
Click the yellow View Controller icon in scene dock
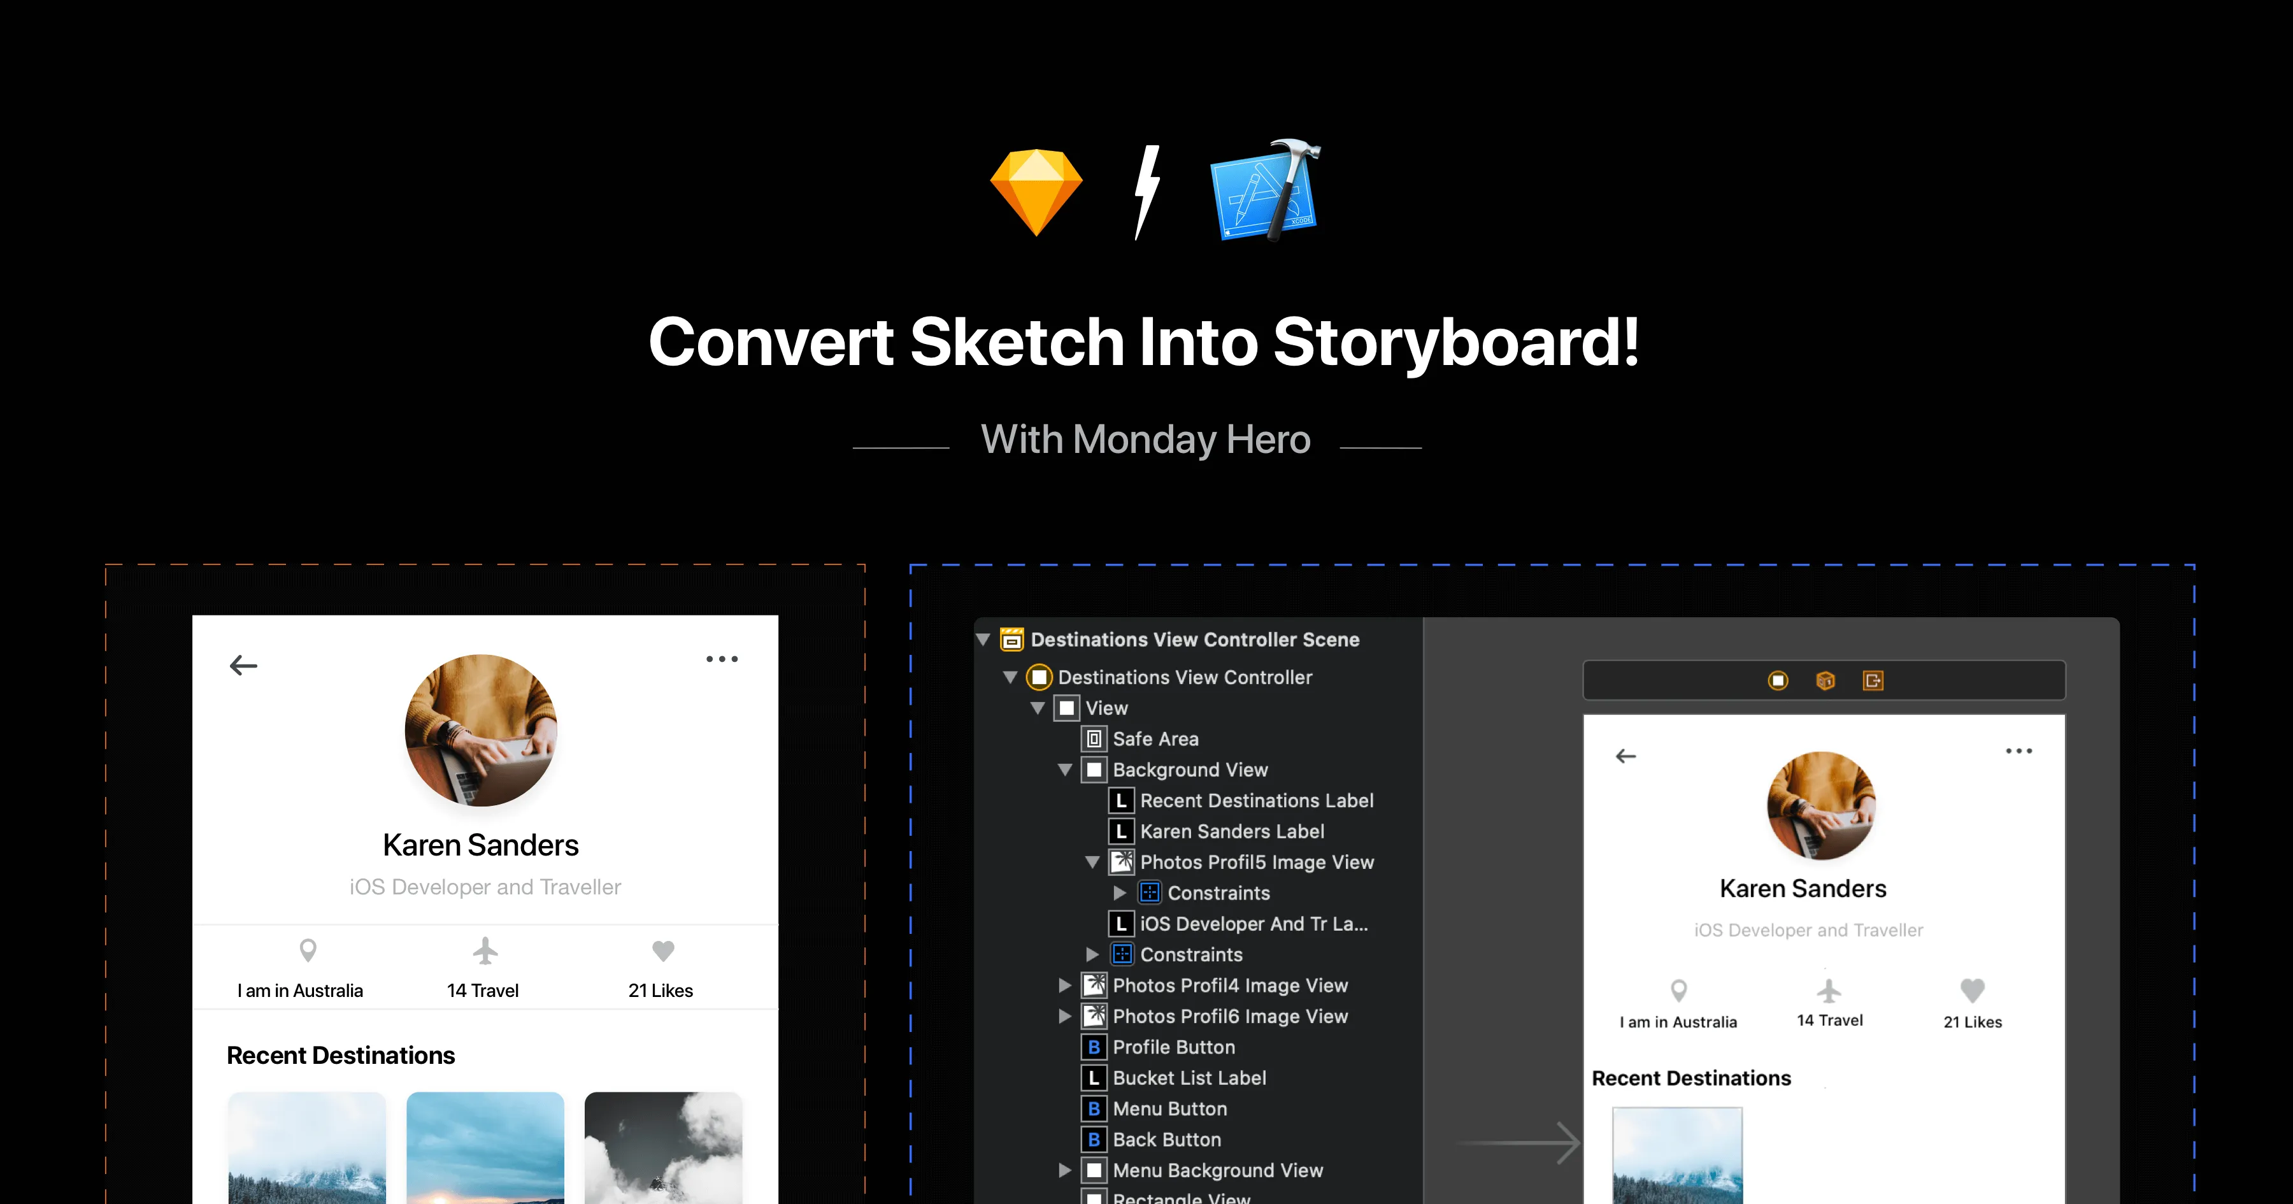[x=1778, y=680]
